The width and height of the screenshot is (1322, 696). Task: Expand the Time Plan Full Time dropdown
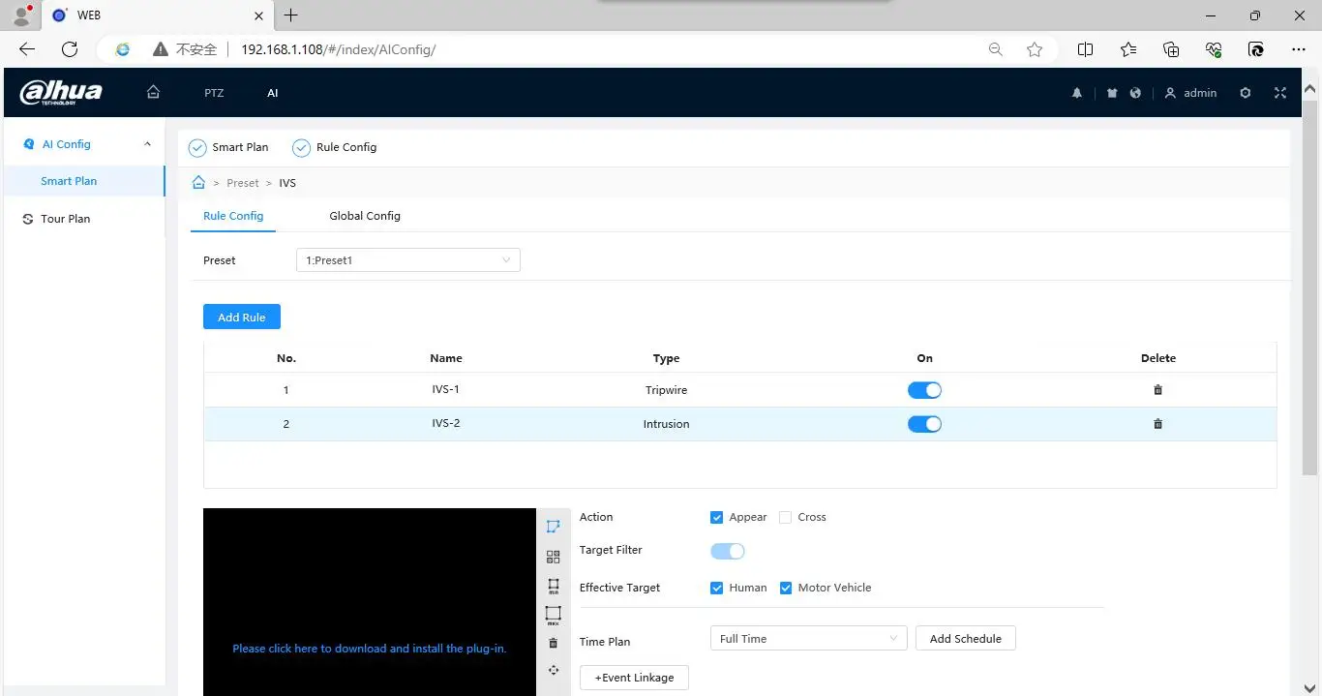click(x=808, y=639)
